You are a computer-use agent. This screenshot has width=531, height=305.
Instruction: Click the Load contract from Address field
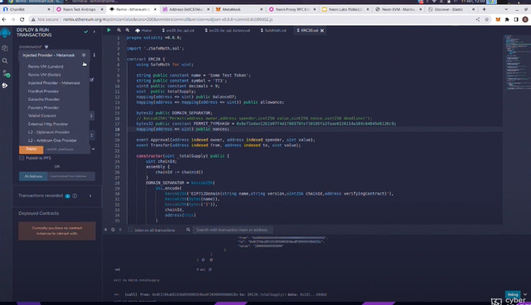tap(71, 176)
